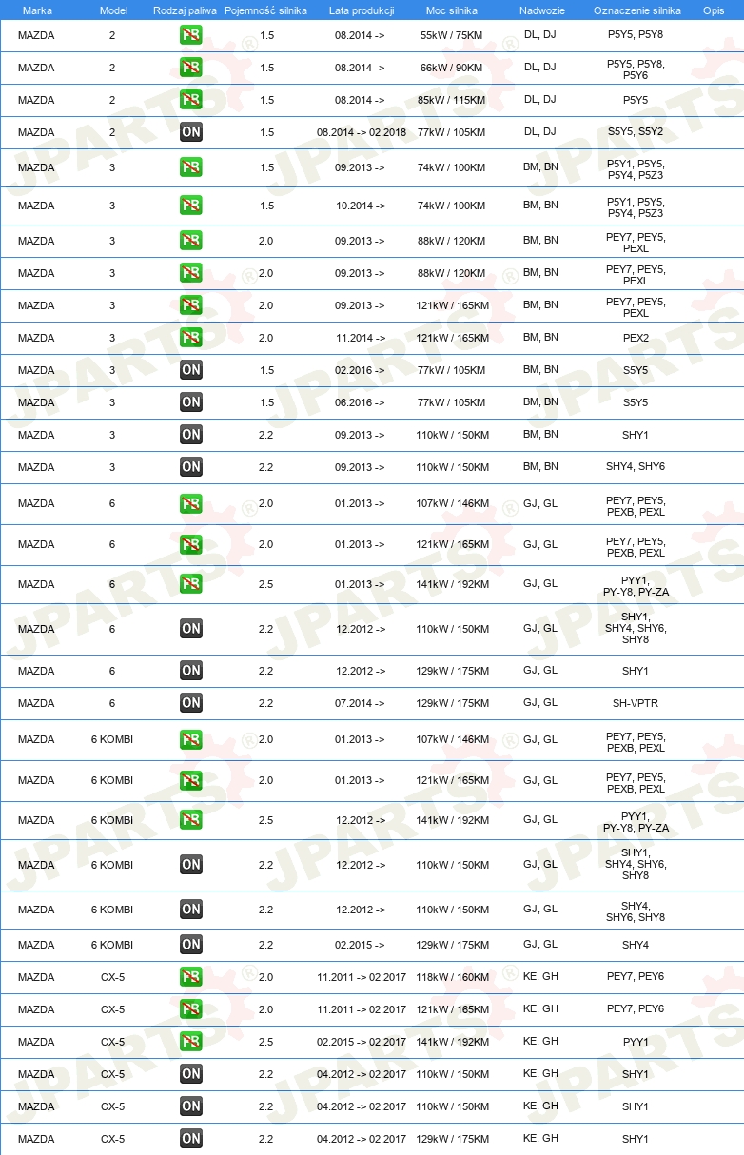
Task: Click the PB icon in the CX-5 2.5 PYY1 row
Action: click(191, 1042)
